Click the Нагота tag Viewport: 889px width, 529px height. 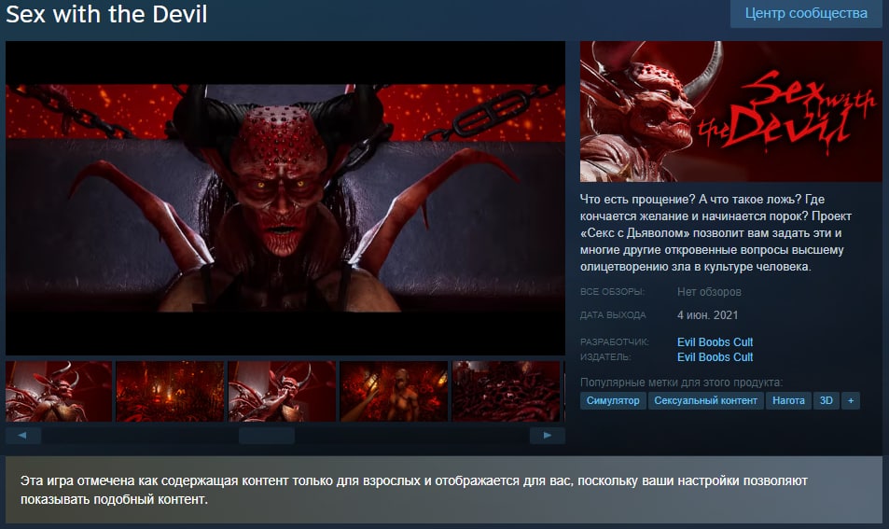pos(788,400)
